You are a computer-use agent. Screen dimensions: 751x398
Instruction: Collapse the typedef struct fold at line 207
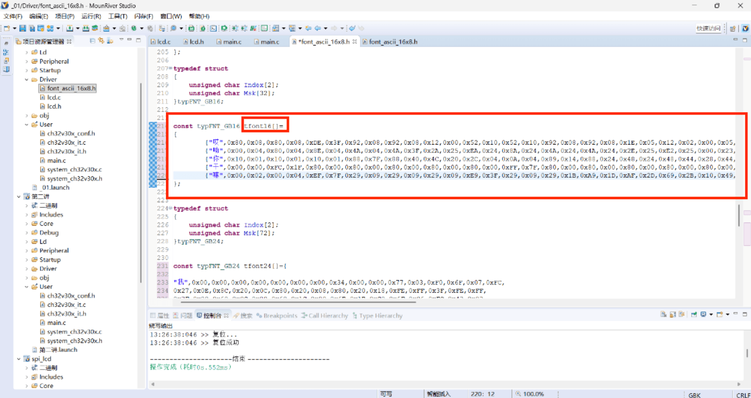tap(171, 68)
